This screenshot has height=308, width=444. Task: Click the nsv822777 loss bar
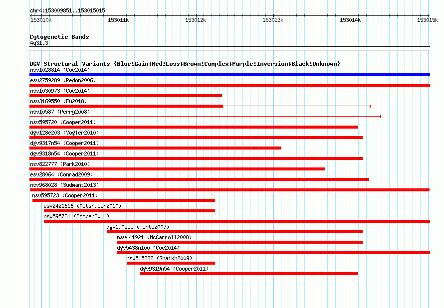(177, 169)
